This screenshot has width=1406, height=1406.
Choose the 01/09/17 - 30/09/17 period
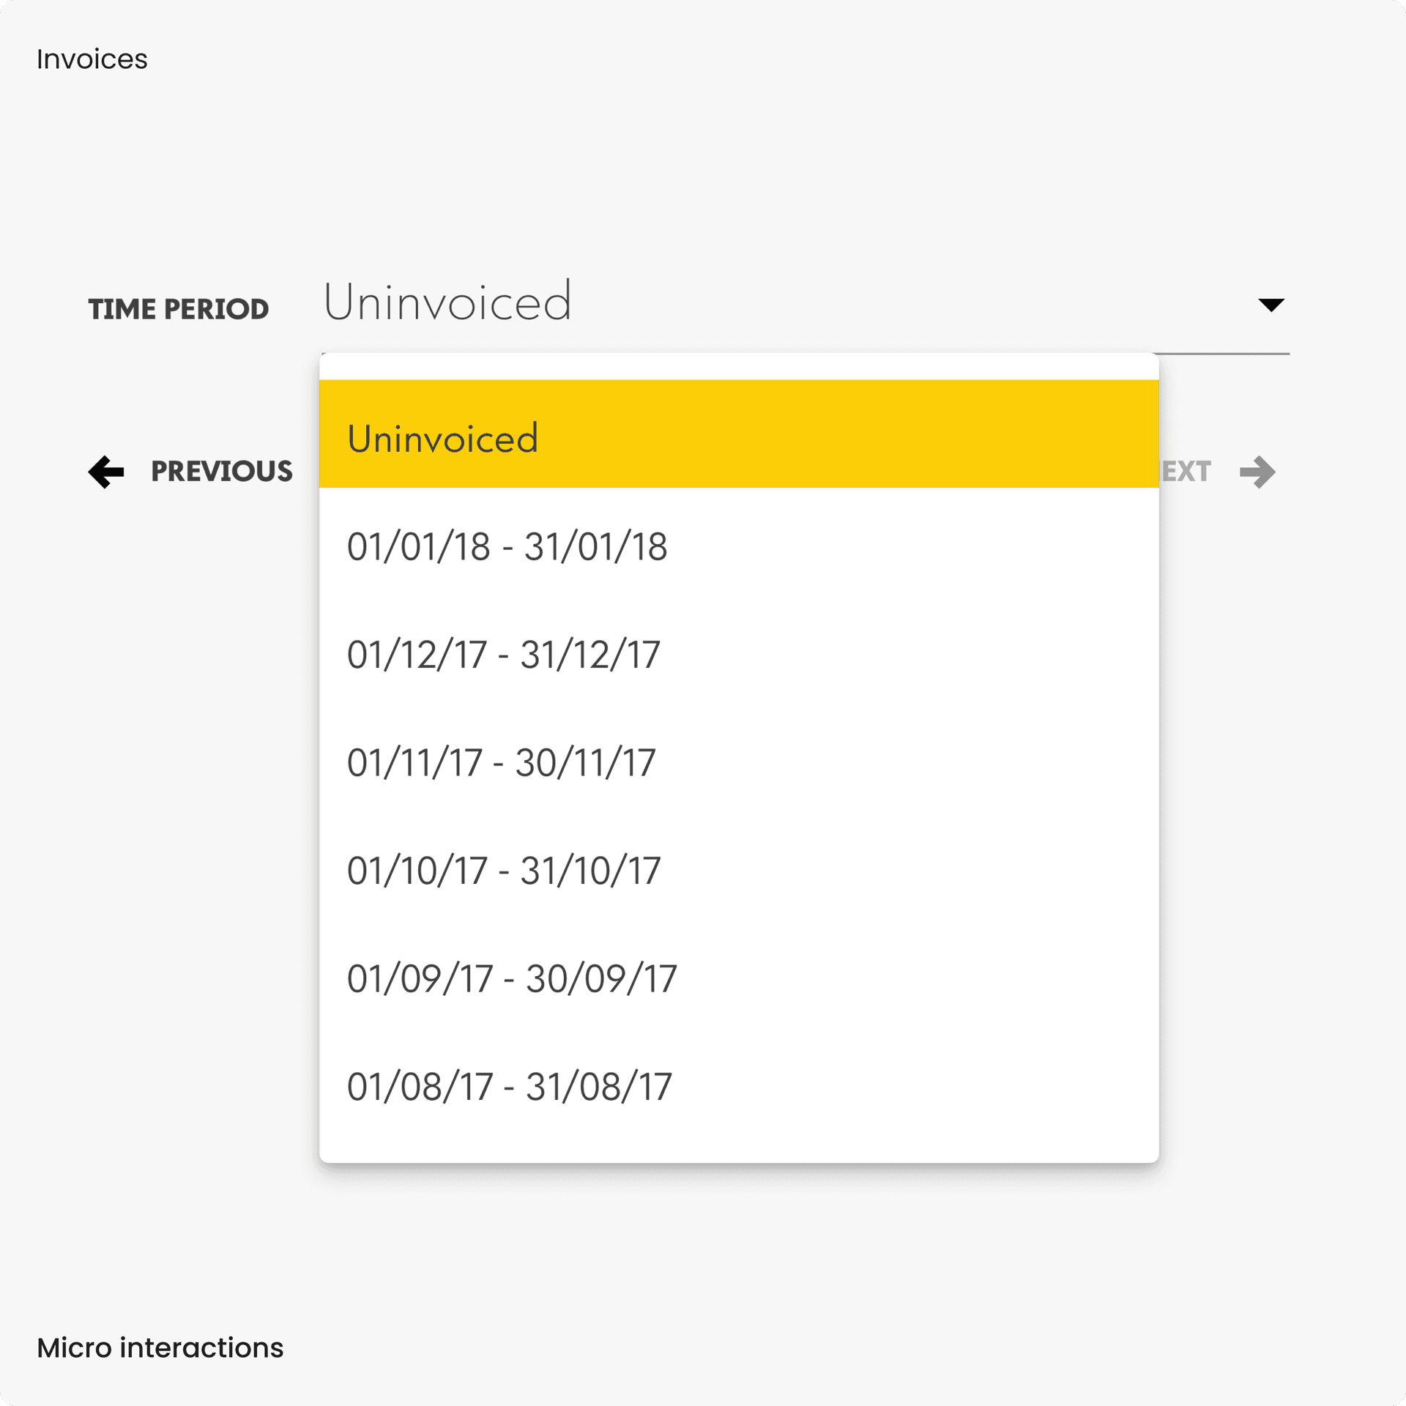[511, 977]
